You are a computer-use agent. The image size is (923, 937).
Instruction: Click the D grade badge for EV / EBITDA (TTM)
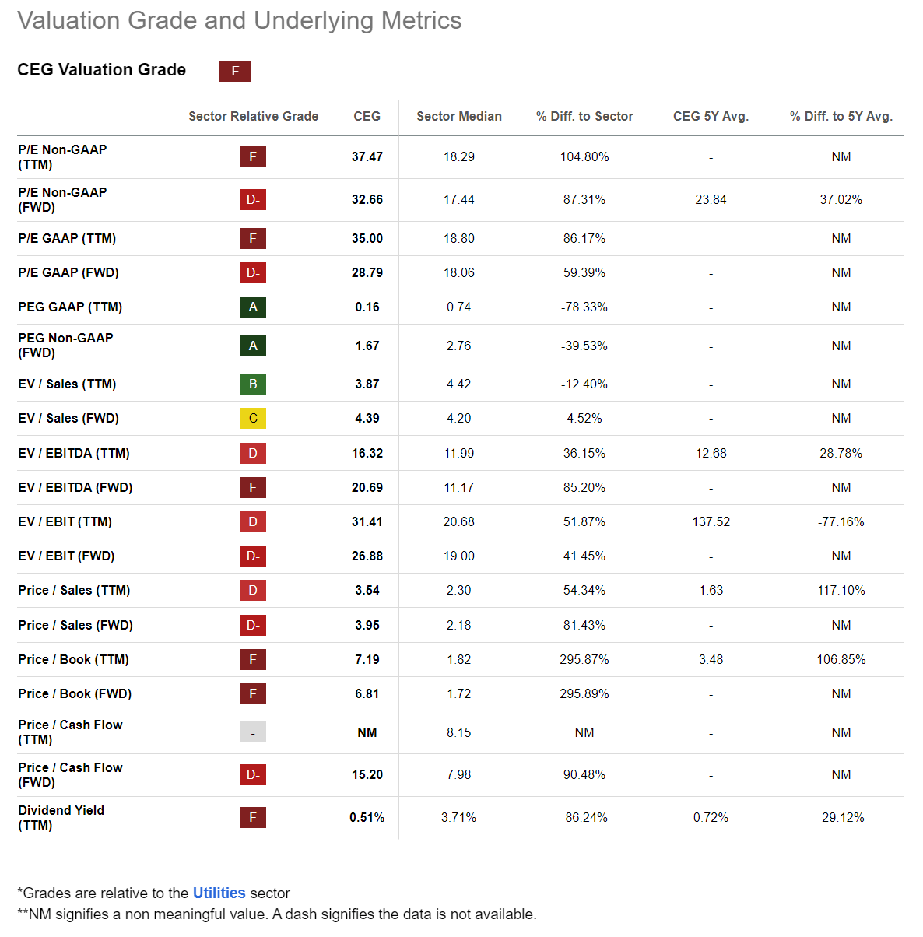(253, 453)
